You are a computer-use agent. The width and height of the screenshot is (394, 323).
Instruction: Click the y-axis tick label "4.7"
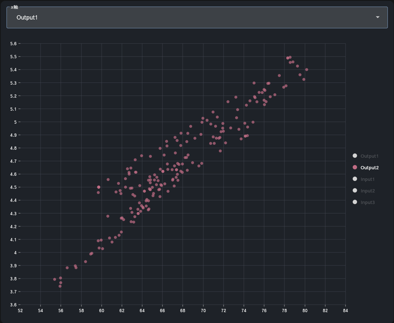pyautogui.click(x=14, y=161)
